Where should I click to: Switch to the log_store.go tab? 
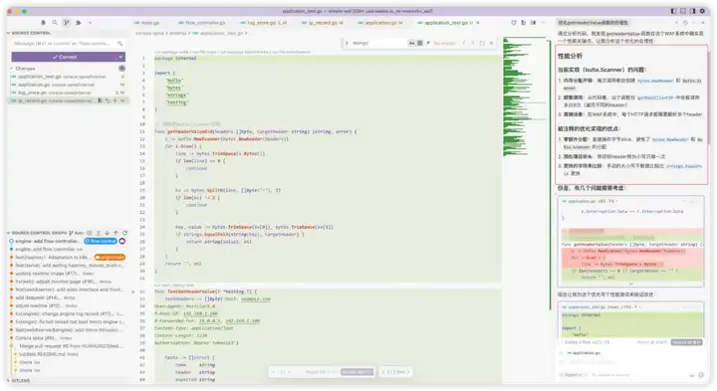(x=263, y=22)
